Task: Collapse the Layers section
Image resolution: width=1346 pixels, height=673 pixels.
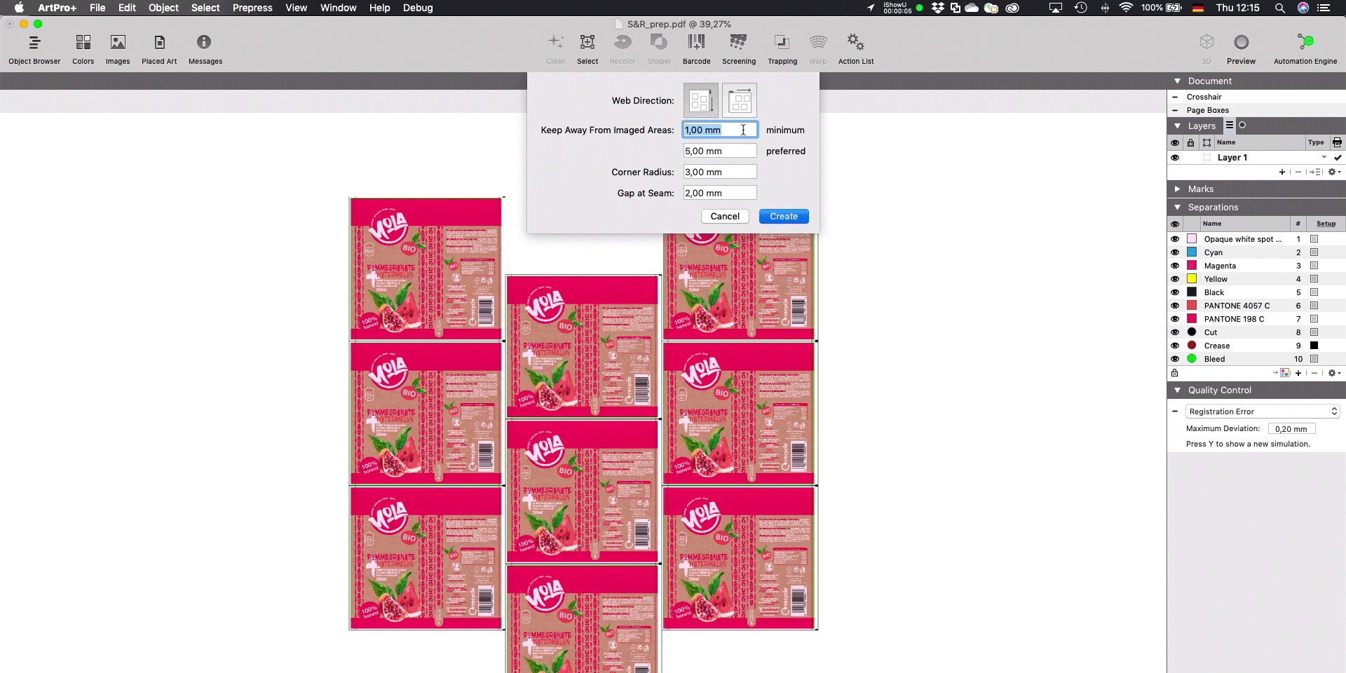Action: (1178, 126)
